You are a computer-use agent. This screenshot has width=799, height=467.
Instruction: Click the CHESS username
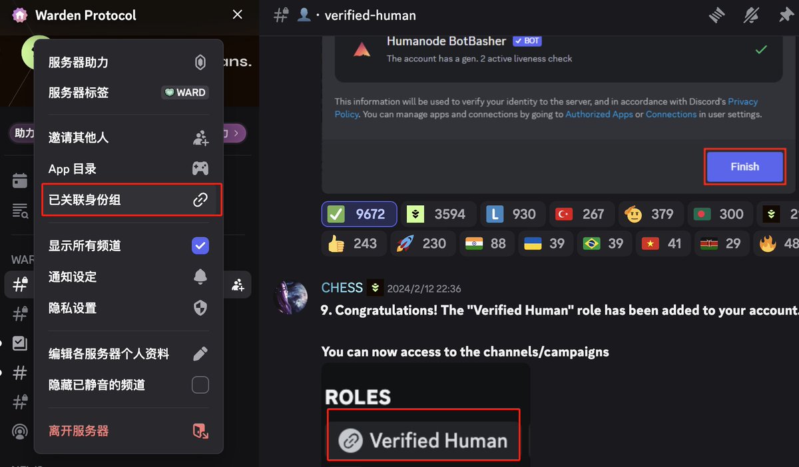coord(342,288)
